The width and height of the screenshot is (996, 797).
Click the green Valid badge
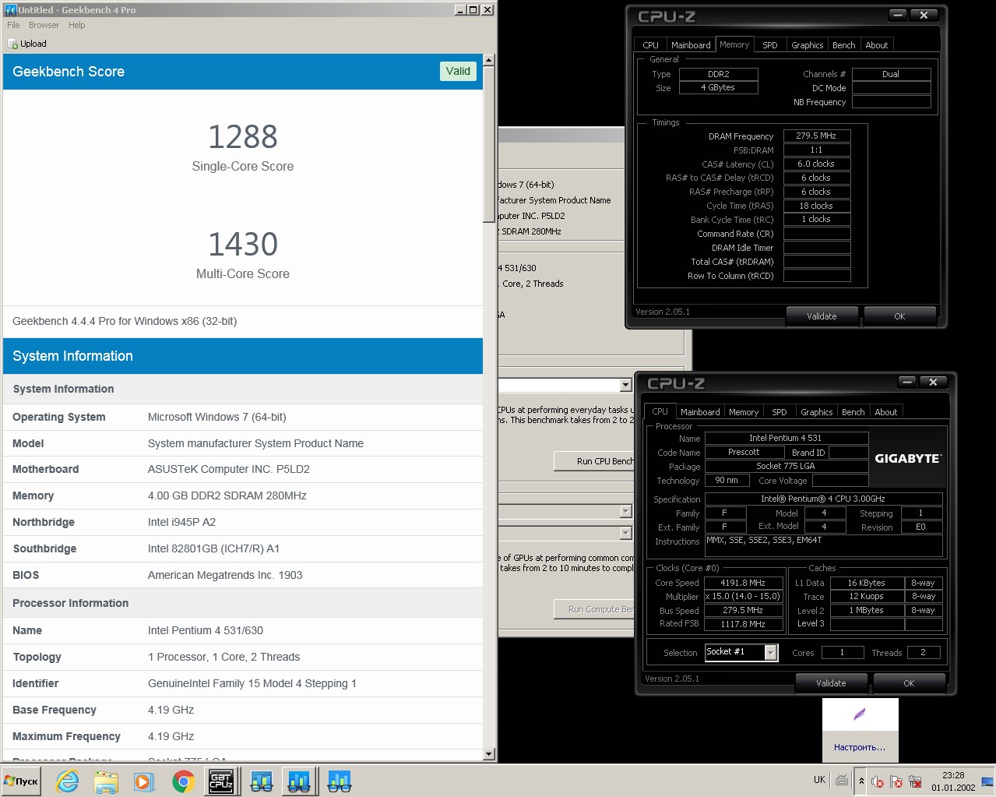click(458, 71)
